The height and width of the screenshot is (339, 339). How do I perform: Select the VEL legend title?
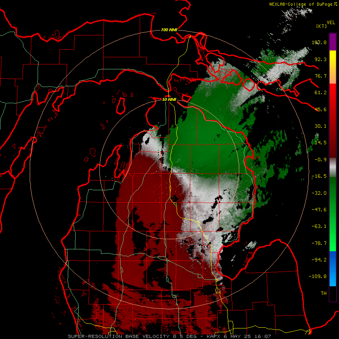tap(331, 23)
